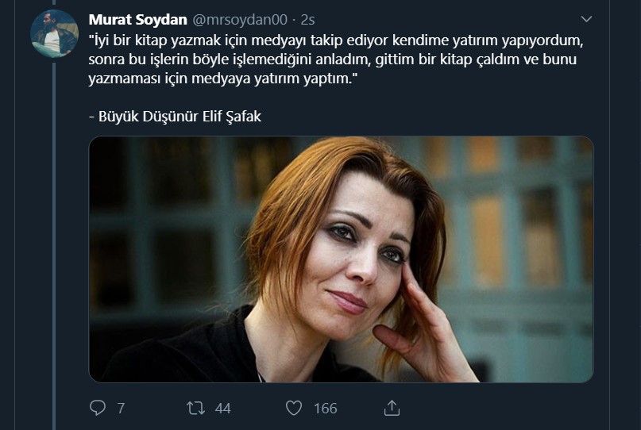
Task: Like the tweet with the heart icon
Action: point(294,408)
